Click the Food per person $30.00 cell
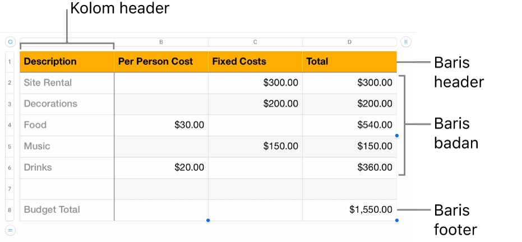Viewport: 522px width, 242px height. pyautogui.click(x=161, y=125)
